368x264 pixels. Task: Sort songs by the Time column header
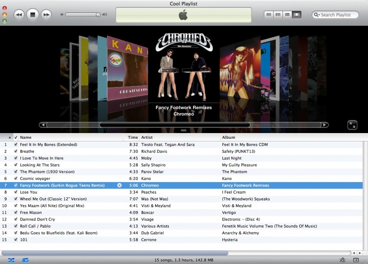point(133,137)
